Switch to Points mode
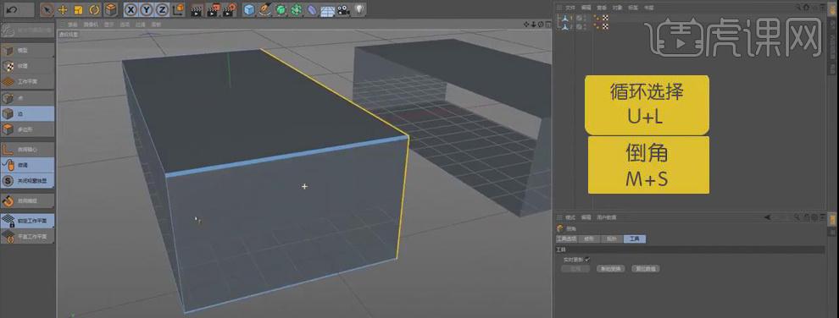 tap(28, 99)
